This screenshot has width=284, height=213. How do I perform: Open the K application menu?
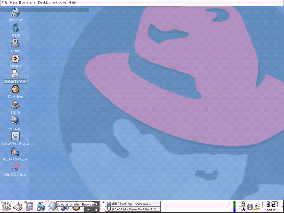click(6, 206)
